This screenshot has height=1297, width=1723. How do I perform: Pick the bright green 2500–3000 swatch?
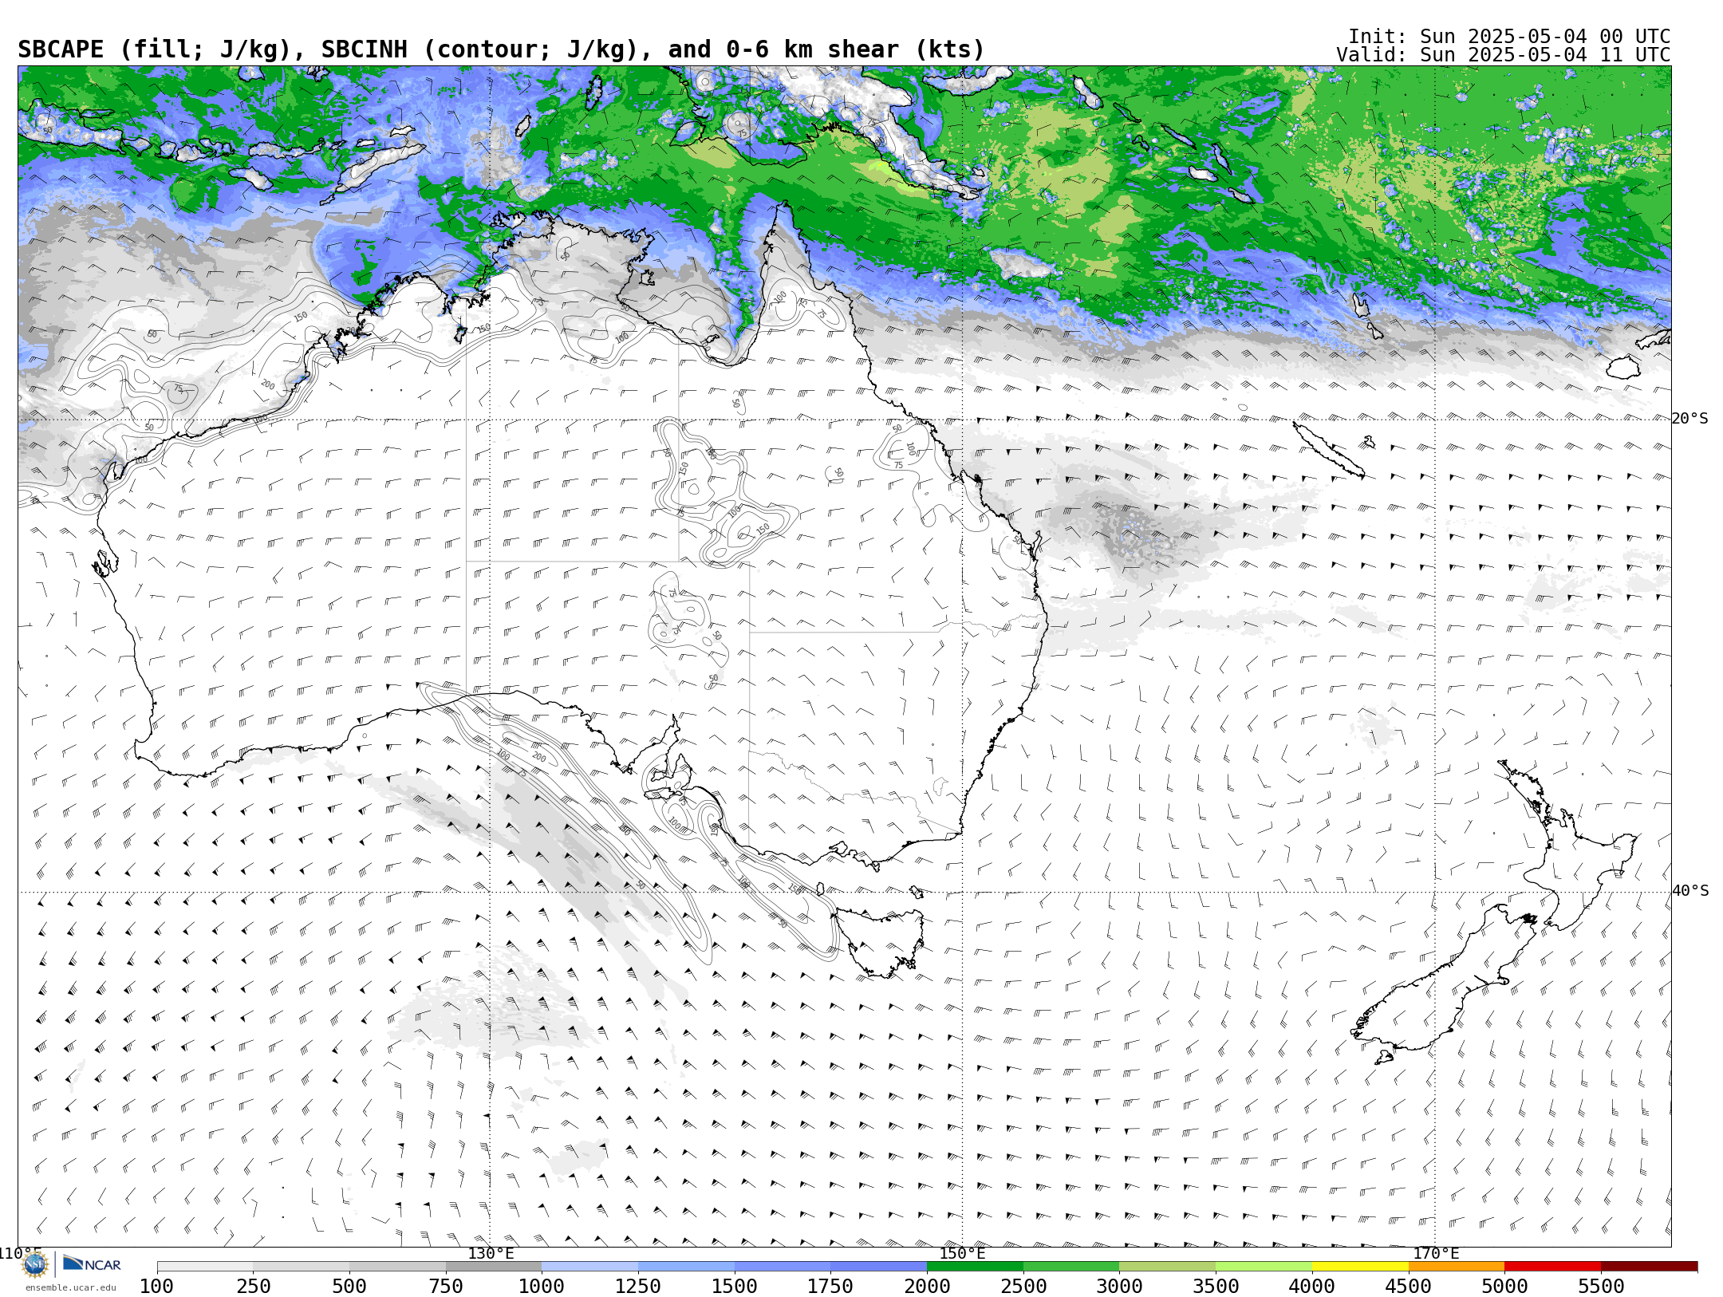point(1071,1267)
